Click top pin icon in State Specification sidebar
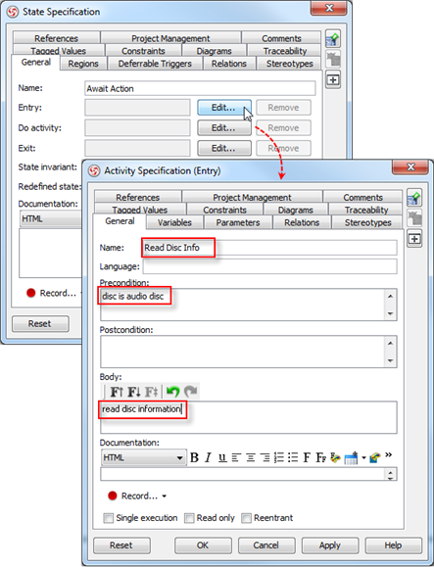 tap(333, 39)
